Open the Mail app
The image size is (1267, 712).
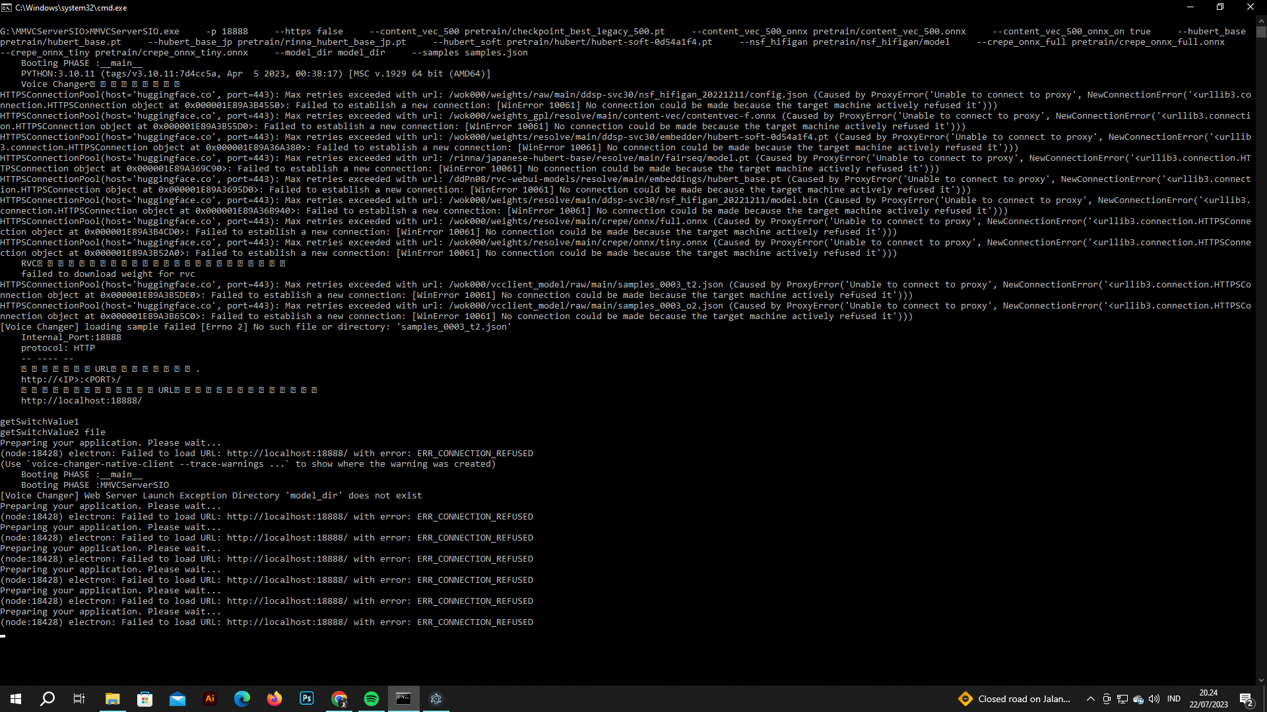[177, 698]
